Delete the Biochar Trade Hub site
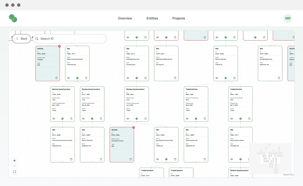303x186 pixels. pyautogui.click(x=235, y=78)
